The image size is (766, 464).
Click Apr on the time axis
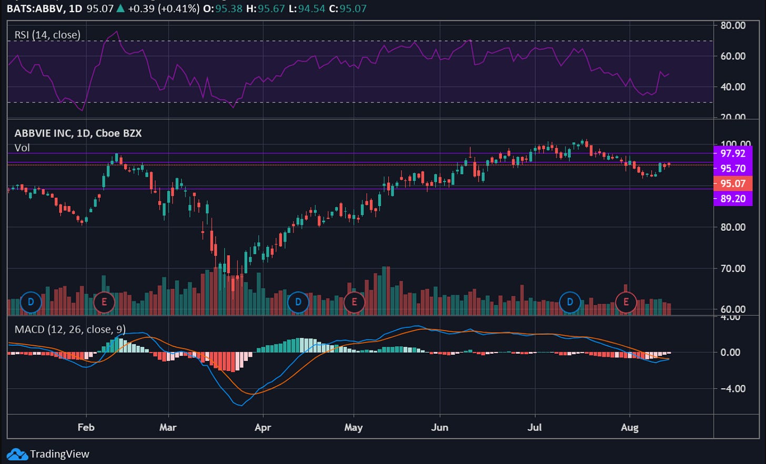(x=263, y=427)
